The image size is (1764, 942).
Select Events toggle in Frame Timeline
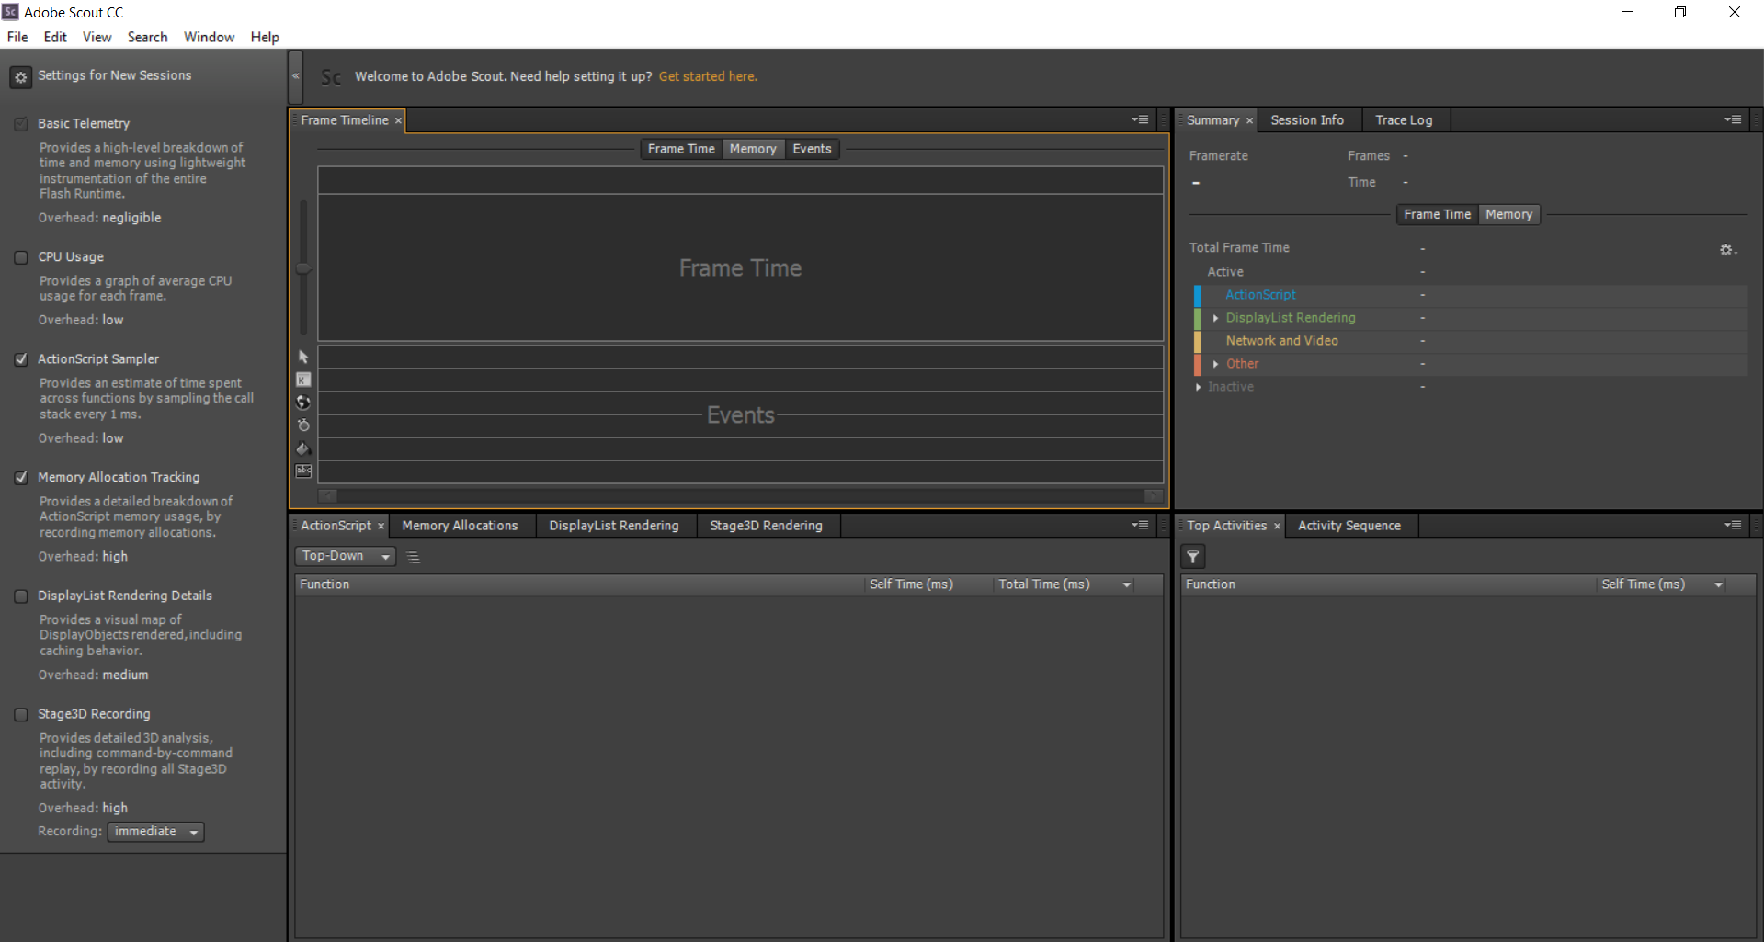[812, 149]
